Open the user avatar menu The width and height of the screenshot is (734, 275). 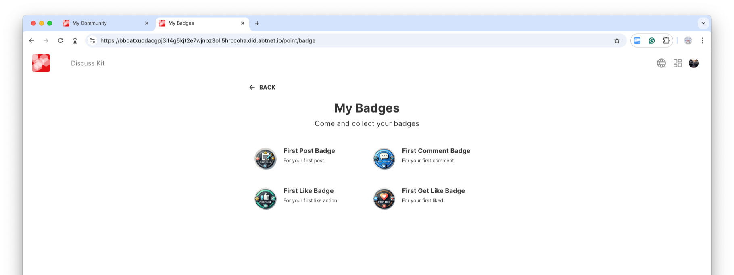point(694,63)
